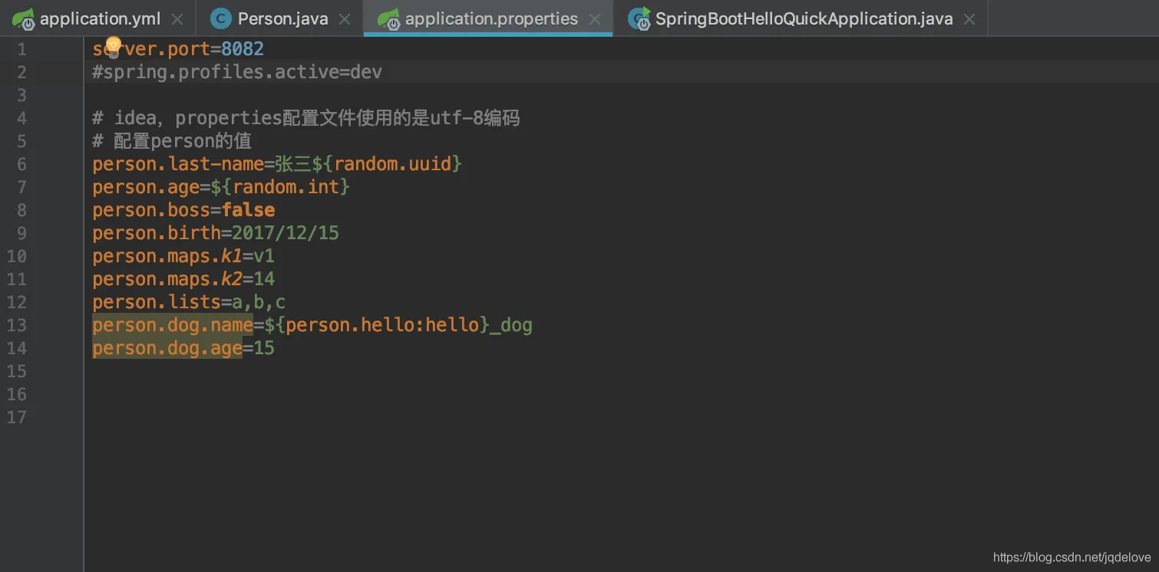Image resolution: width=1159 pixels, height=572 pixels.
Task: Close the application.yml tab
Action: coord(177,19)
